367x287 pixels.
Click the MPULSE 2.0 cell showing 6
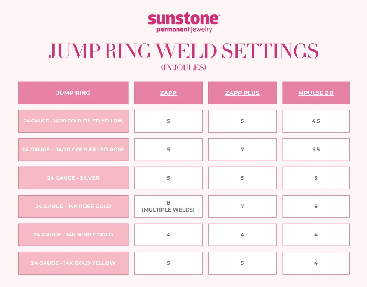316,206
